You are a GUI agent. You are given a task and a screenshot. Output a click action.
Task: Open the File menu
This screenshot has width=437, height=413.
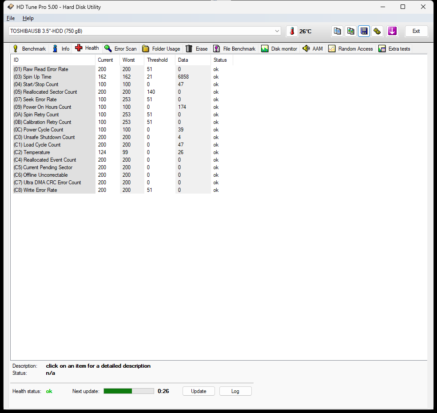coord(11,18)
